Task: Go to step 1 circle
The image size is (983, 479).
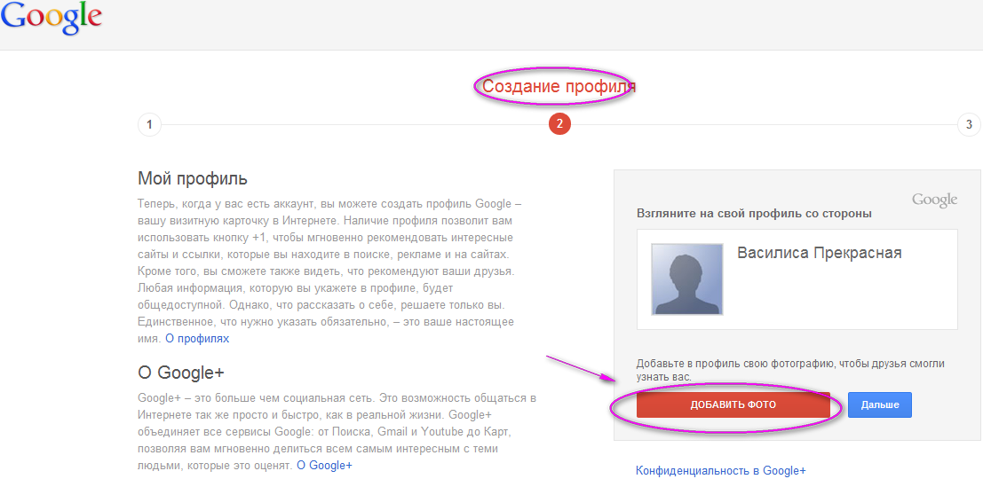Action: click(x=149, y=124)
